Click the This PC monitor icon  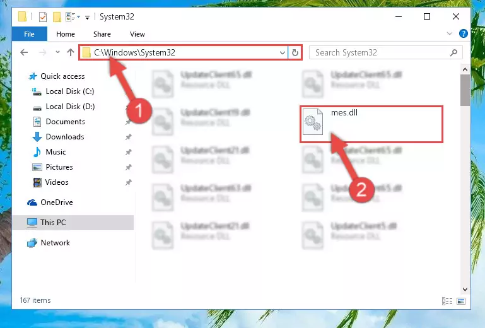(x=32, y=223)
